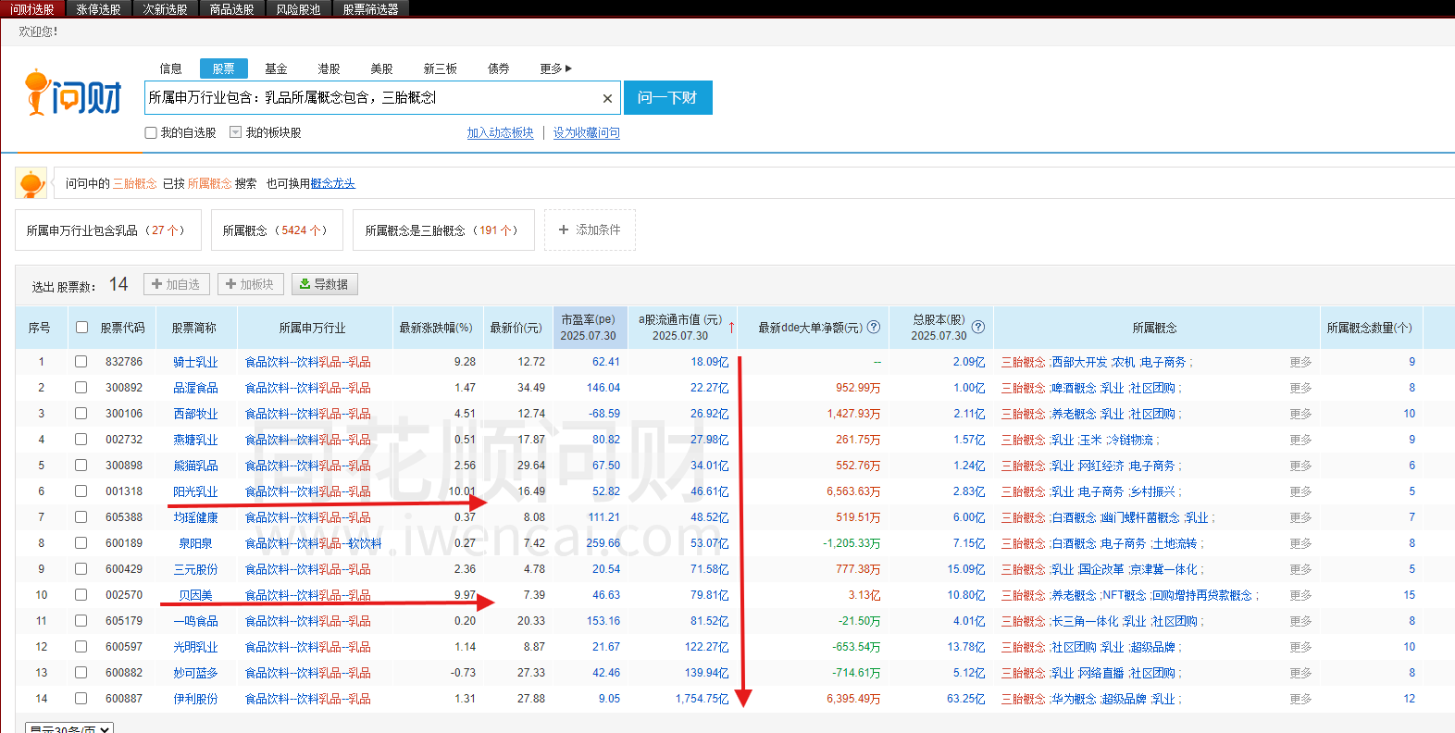1455x733 pixels.
Task: Click the 问一下财 search button
Action: (668, 98)
